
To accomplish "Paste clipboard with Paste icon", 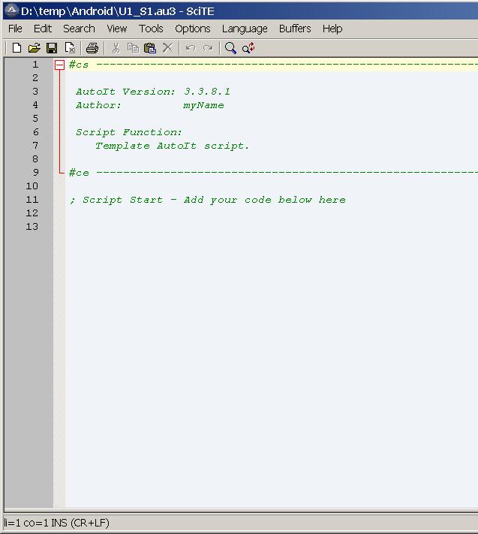I will coord(150,48).
